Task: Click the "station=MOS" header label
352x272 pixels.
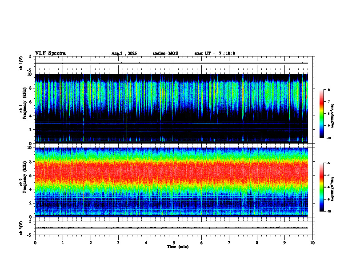Action: click(x=165, y=53)
